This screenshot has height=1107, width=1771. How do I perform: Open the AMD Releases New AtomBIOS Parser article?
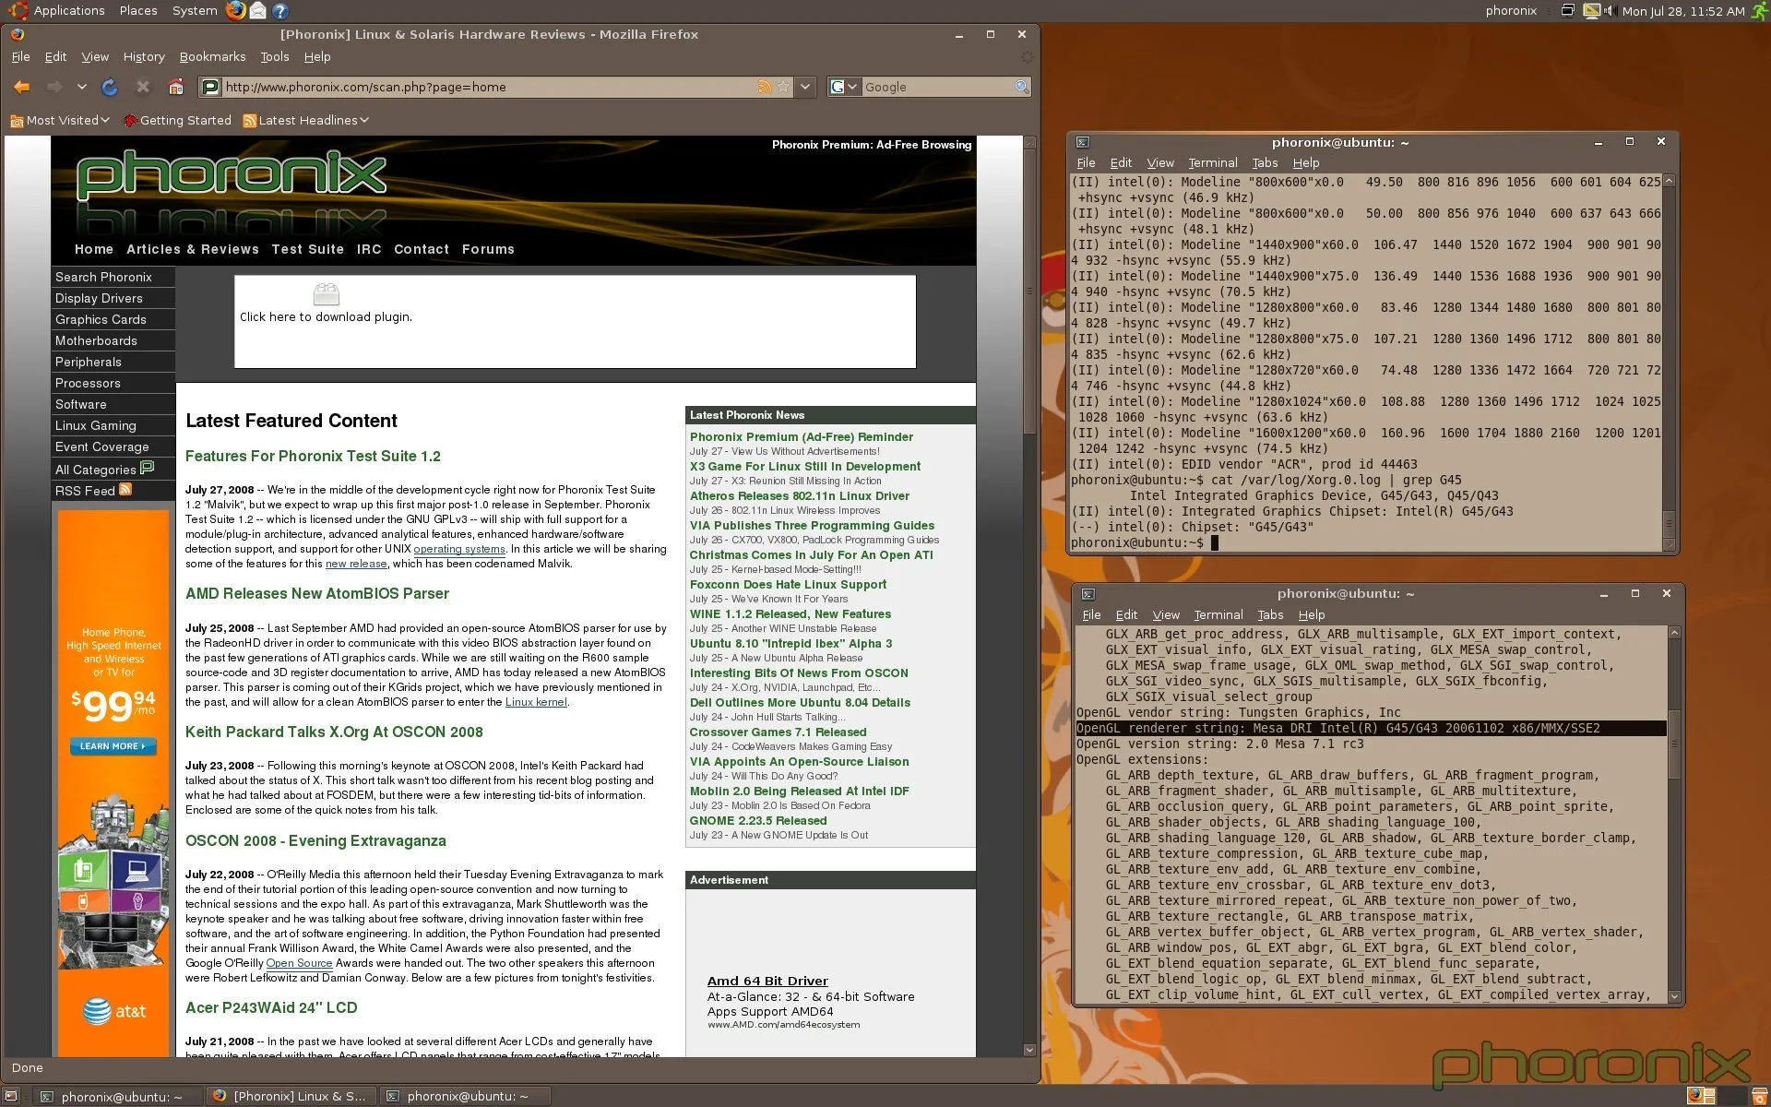[316, 593]
